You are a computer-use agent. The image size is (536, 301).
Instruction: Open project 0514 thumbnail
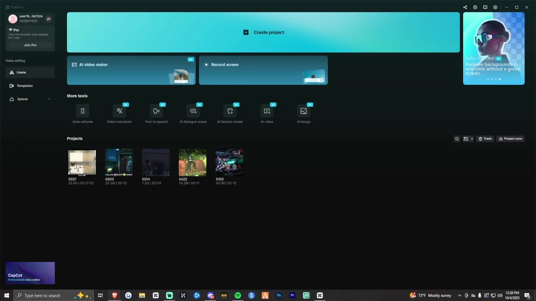156,162
